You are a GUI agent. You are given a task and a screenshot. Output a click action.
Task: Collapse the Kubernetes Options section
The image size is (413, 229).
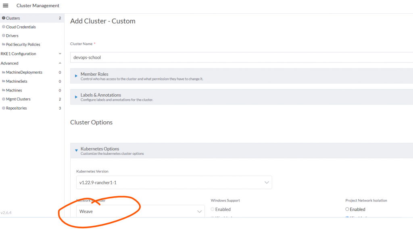pyautogui.click(x=76, y=150)
